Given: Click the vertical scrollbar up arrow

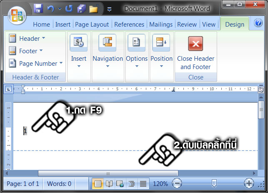Looking at the screenshot, I should click(x=261, y=97).
